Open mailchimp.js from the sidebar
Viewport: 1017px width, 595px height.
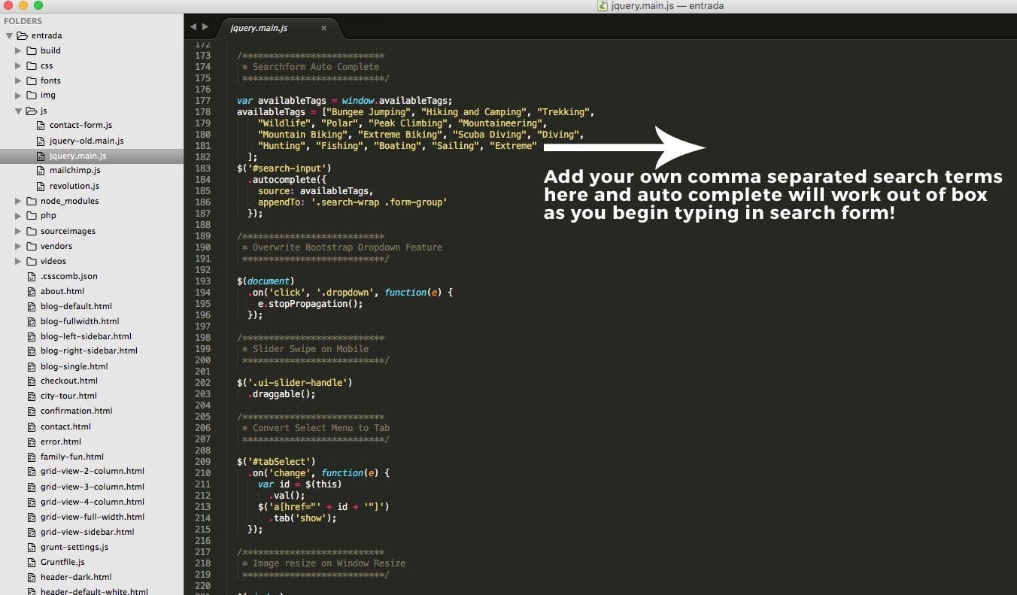pyautogui.click(x=74, y=171)
